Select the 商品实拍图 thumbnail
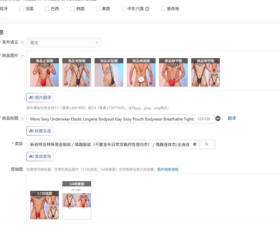This screenshot has width=280, height=241. pos(109,72)
